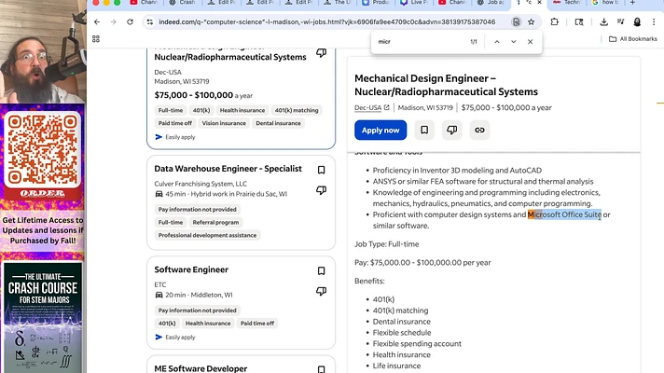Viewport: 664px width, 373px height.
Task: Close the find-in-page bar
Action: point(531,42)
